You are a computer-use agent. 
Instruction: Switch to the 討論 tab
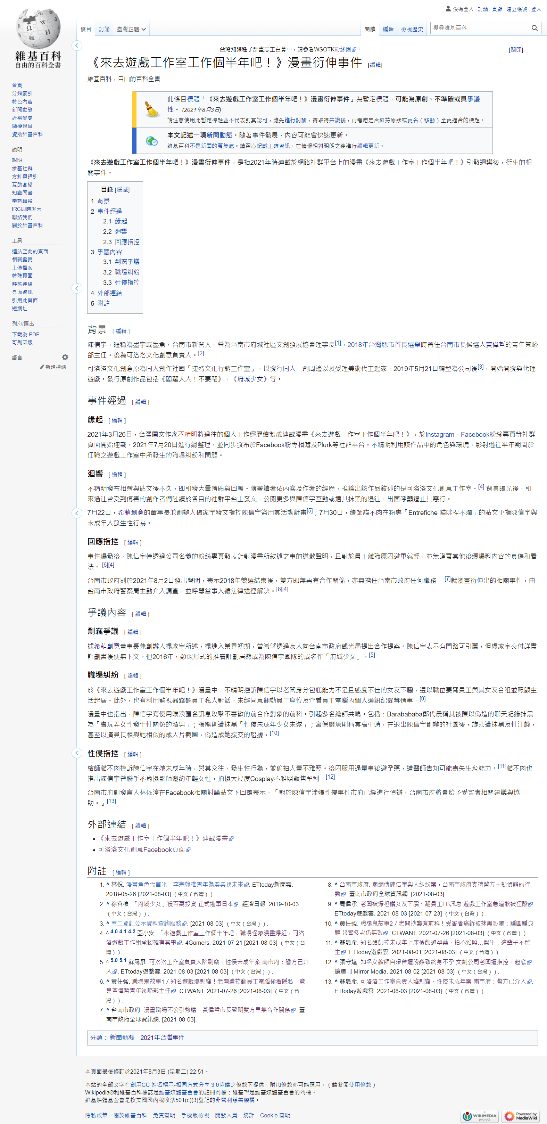(104, 29)
